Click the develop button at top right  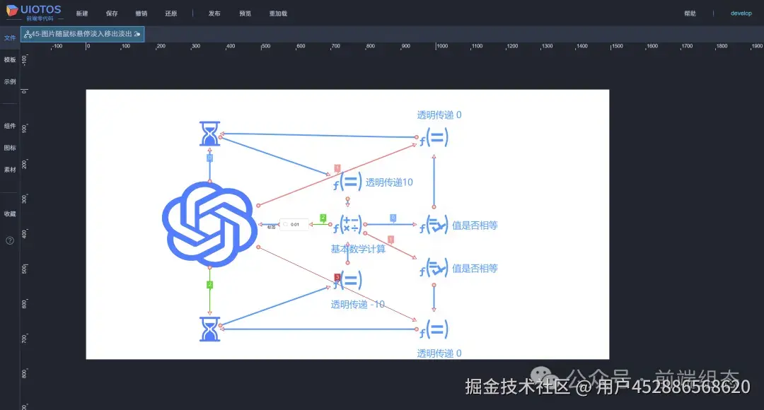pos(740,13)
